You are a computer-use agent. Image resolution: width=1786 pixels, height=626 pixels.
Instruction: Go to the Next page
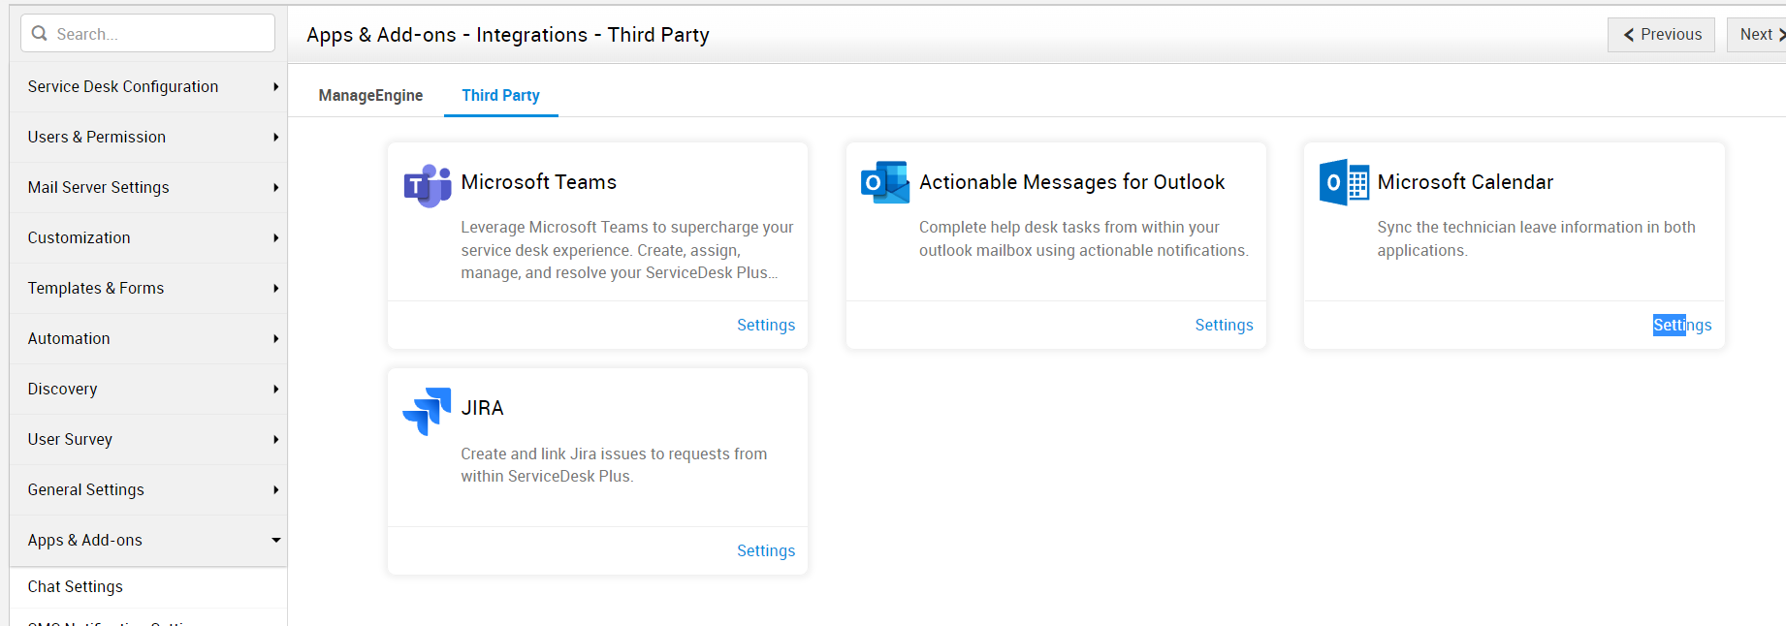[1757, 35]
